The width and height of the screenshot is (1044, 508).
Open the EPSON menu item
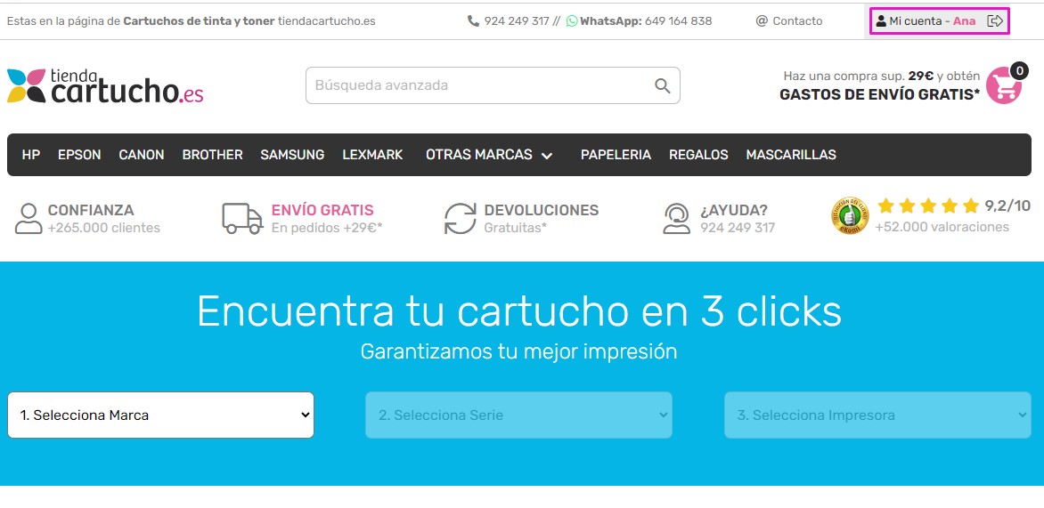pos(79,154)
